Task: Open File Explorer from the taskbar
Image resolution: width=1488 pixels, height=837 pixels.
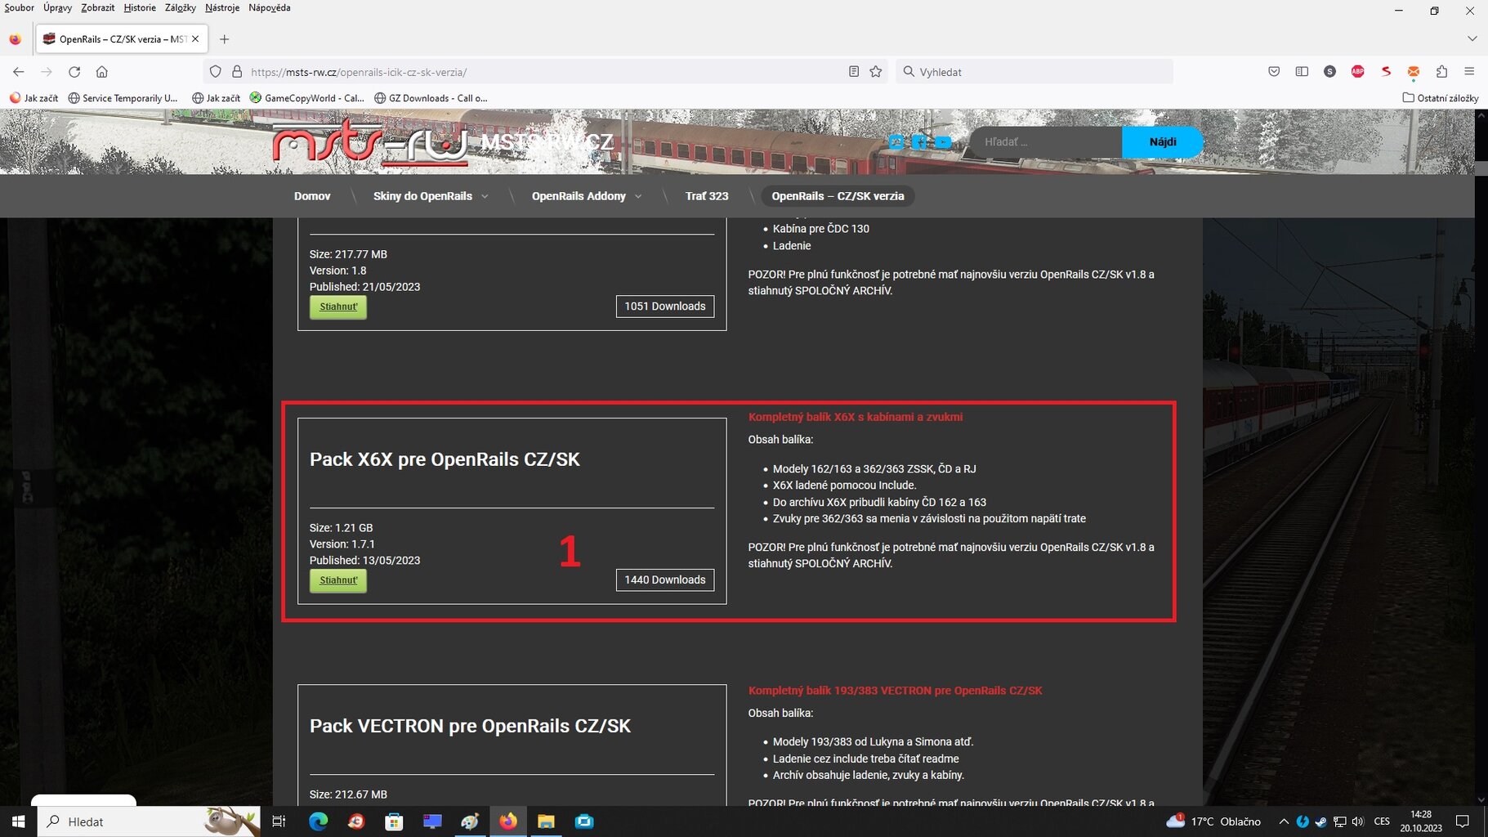Action: click(546, 821)
